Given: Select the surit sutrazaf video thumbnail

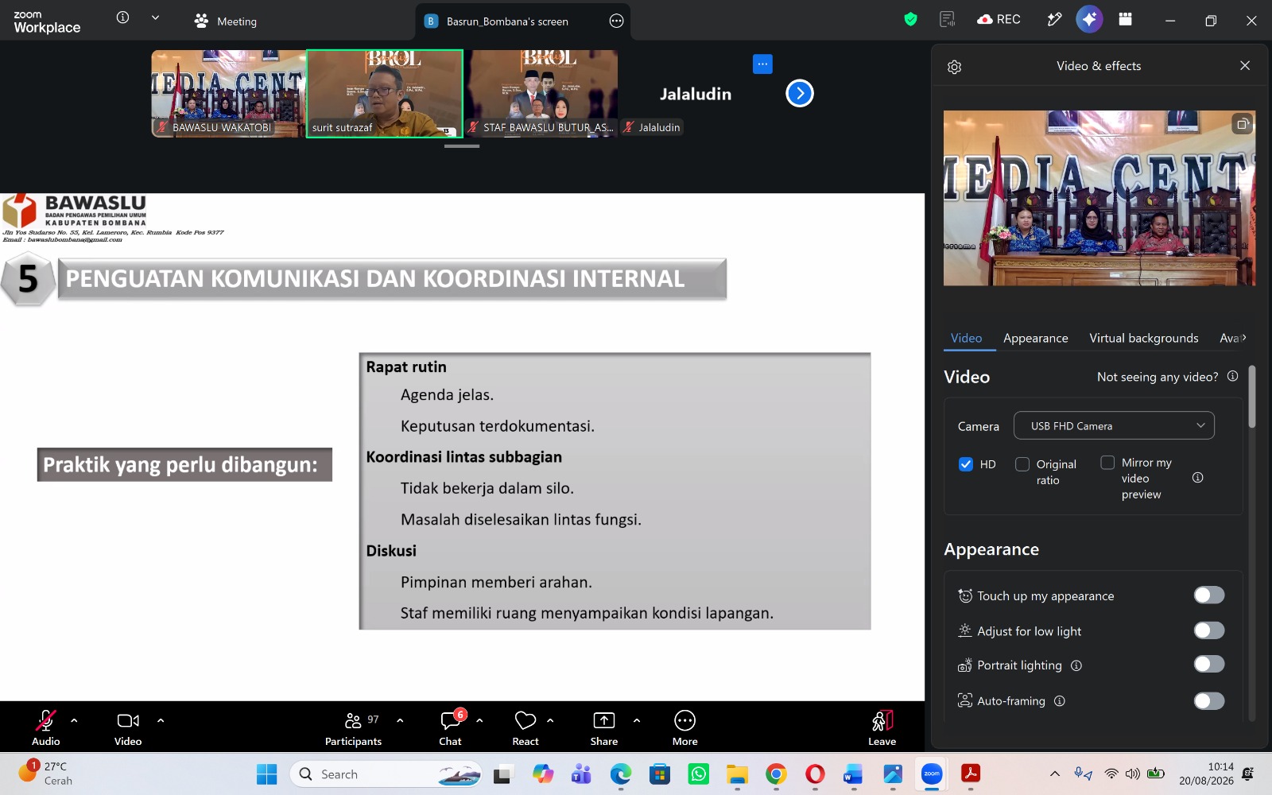Looking at the screenshot, I should (385, 93).
